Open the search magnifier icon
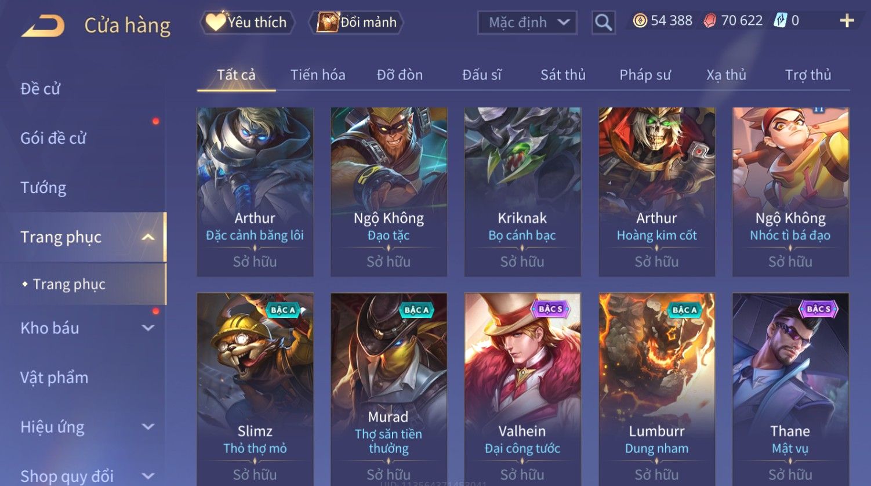 (x=603, y=23)
